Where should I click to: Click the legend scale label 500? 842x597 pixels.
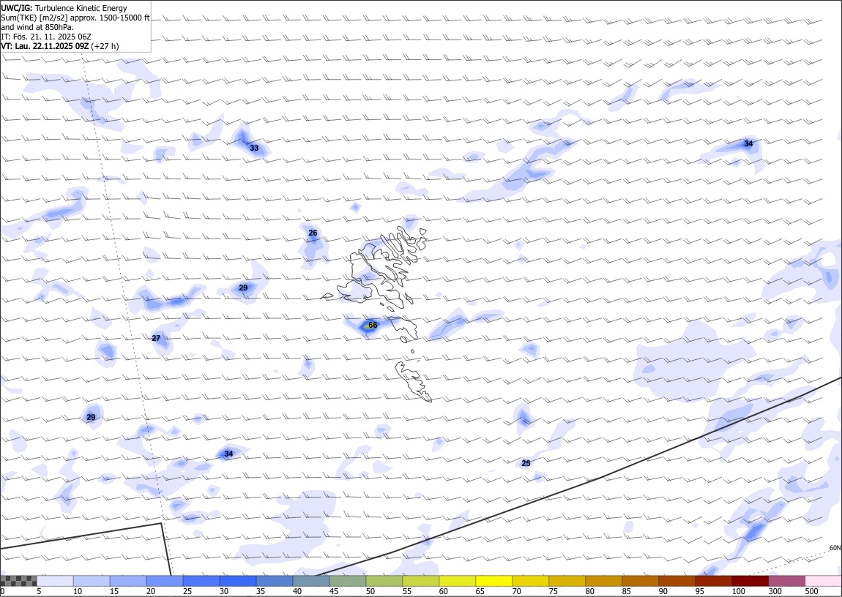[811, 592]
